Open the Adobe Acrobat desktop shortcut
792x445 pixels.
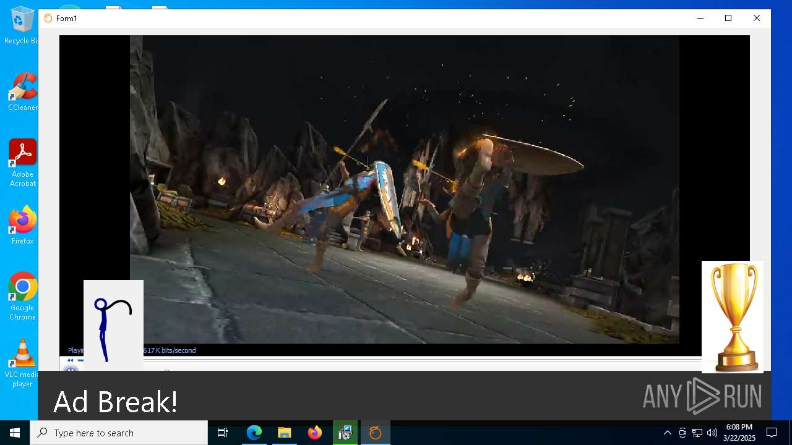coord(23,163)
